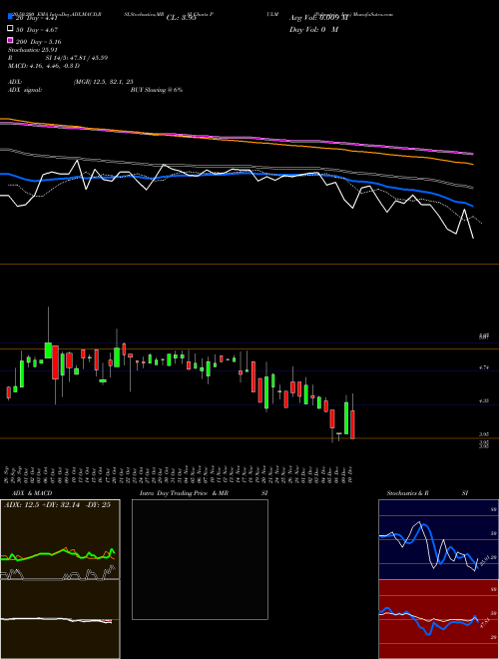The image size is (499, 659).
Task: Click the blue 20 Day EMA legend swatch
Action: [11, 17]
